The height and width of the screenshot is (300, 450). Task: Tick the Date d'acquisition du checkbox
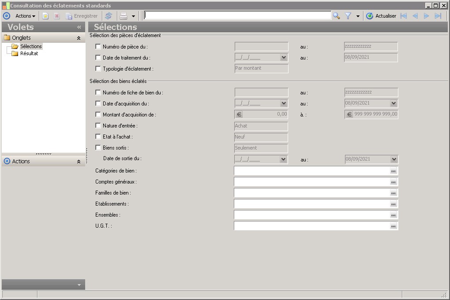coord(98,103)
